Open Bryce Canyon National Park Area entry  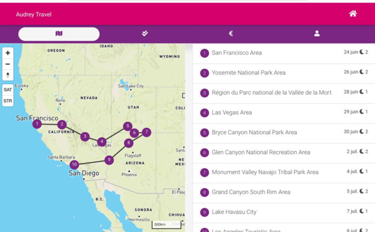click(x=284, y=133)
